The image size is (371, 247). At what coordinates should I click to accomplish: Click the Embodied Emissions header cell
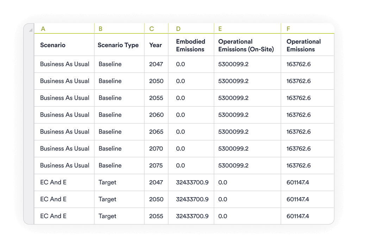tap(191, 45)
